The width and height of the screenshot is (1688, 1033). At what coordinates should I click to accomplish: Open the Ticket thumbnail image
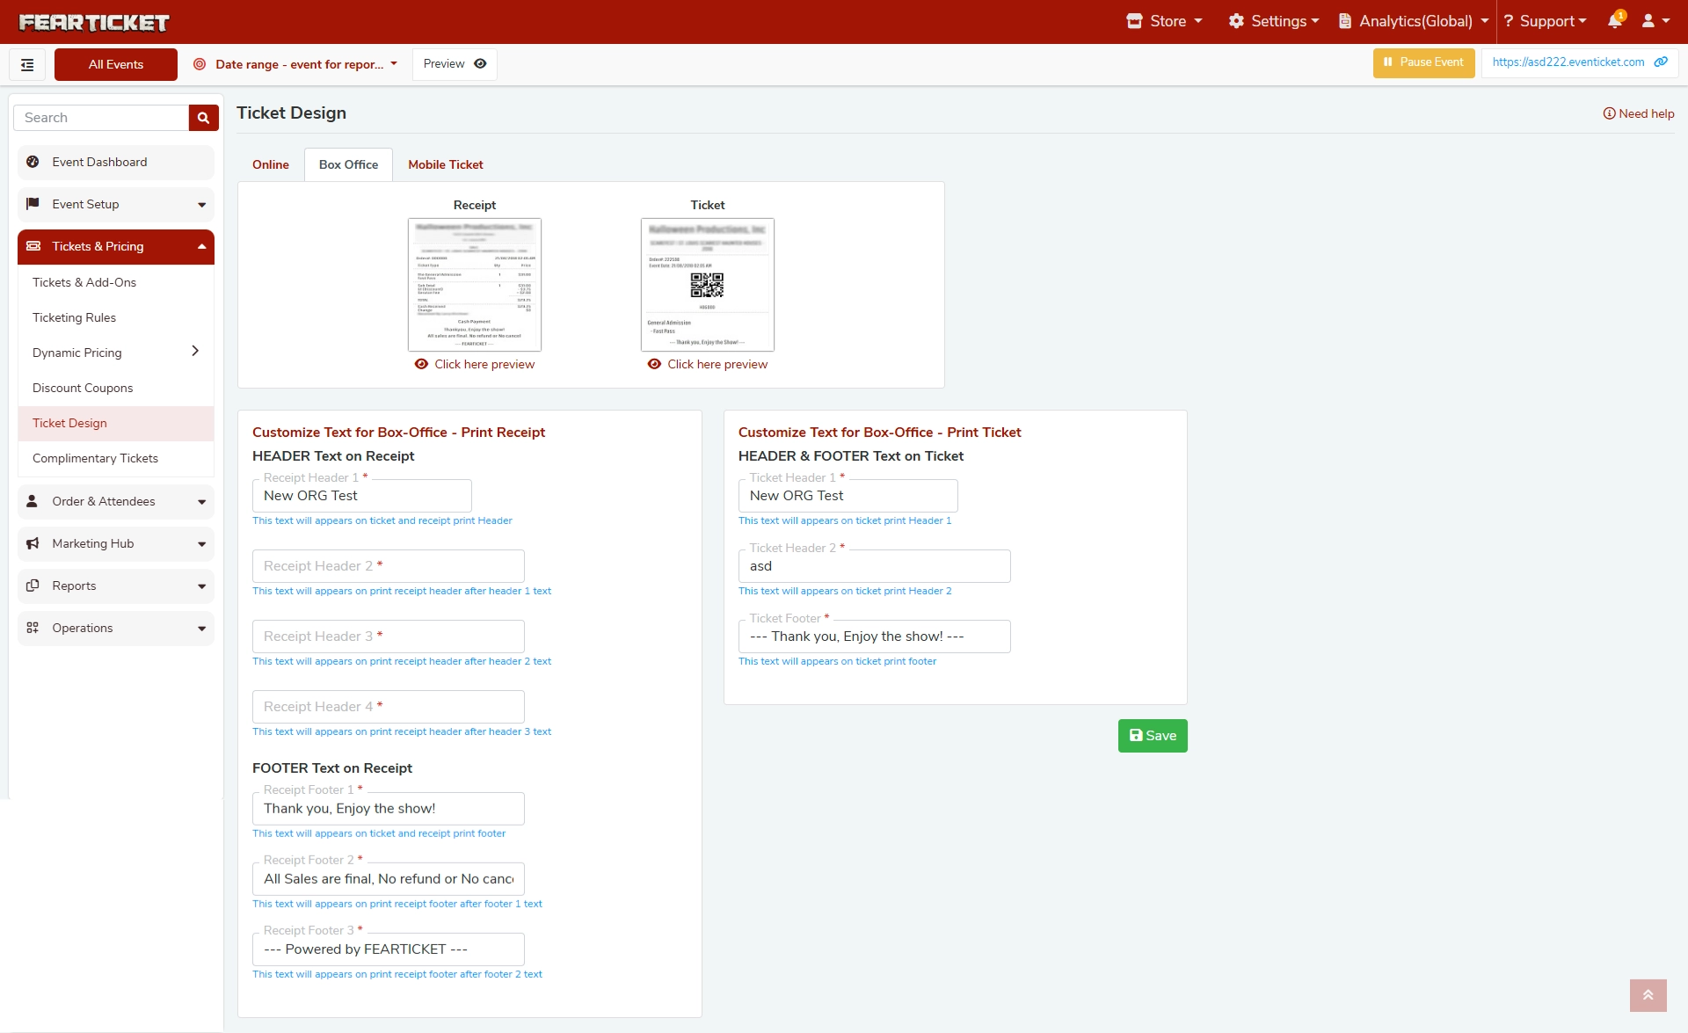708,284
